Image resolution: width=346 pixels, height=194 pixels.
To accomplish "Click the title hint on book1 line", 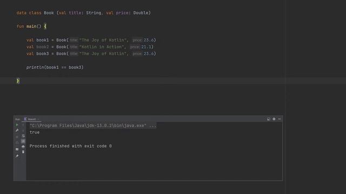I will coord(74,40).
